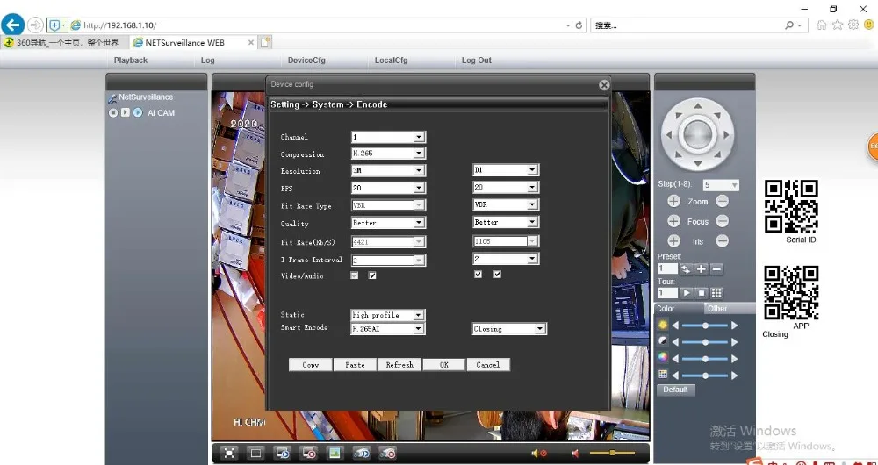The image size is (878, 465).
Task: Toggle sub stream video checkbox
Action: 478,275
